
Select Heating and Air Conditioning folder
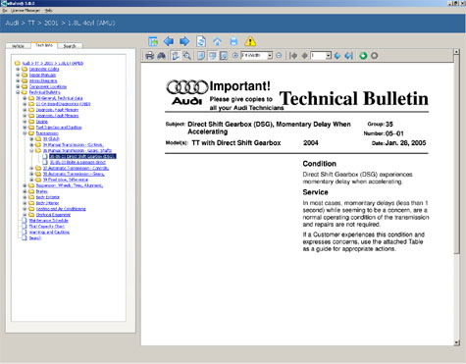[61, 209]
